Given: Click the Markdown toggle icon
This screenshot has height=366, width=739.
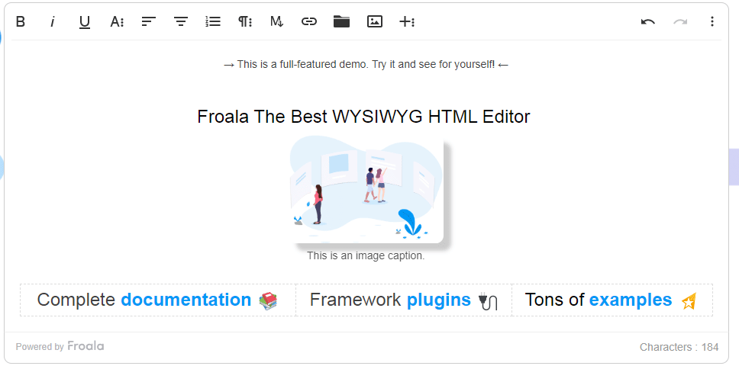Looking at the screenshot, I should point(277,21).
